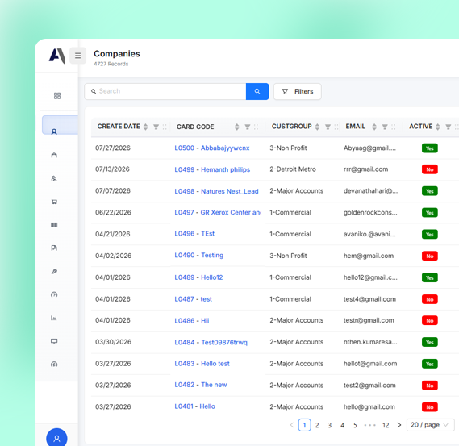
Task: Open company L0499 - Hemanth phillips
Action: point(212,169)
